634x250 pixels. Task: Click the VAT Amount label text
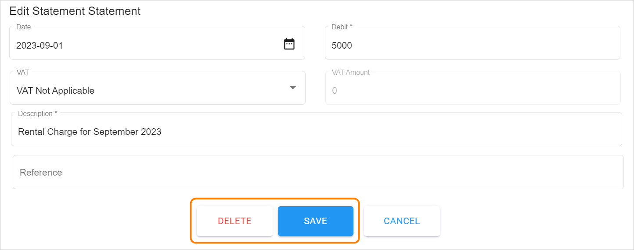point(351,72)
